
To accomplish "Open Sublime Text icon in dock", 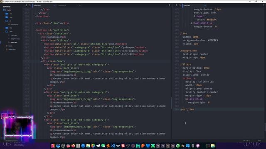I will coord(108,146).
